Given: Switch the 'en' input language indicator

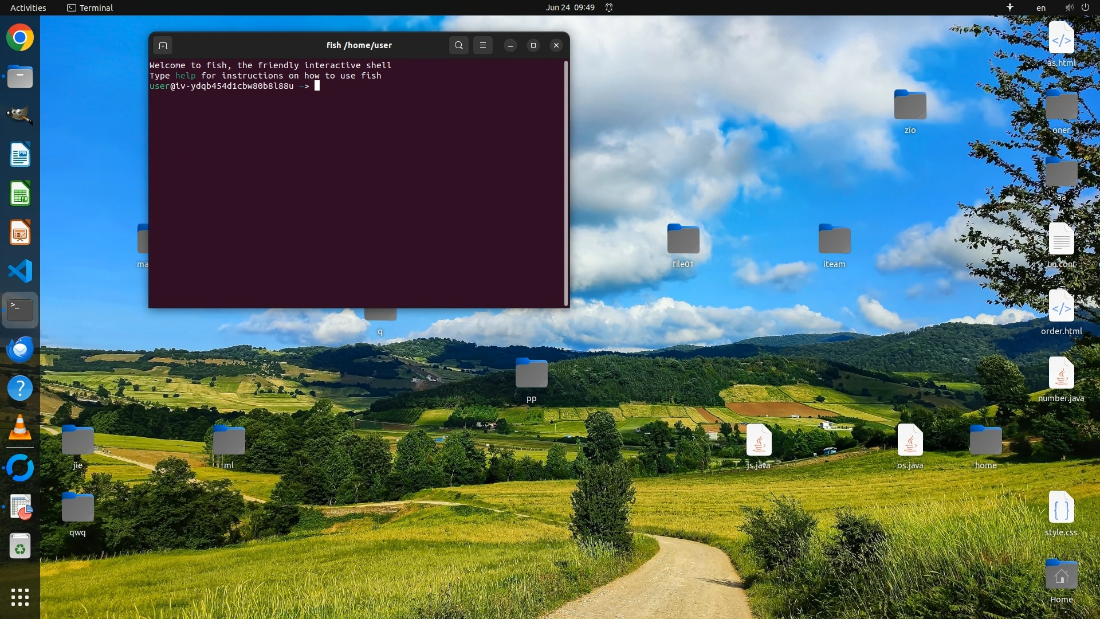Looking at the screenshot, I should [1040, 7].
